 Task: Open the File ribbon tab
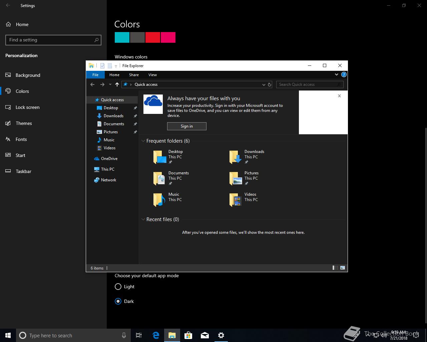pos(95,75)
